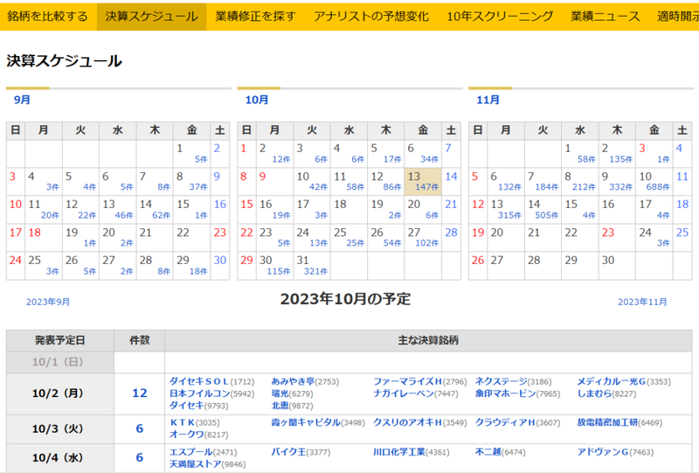The image size is (699, 473).
Task: Click the 10/2 count link 12
Action: point(140,393)
